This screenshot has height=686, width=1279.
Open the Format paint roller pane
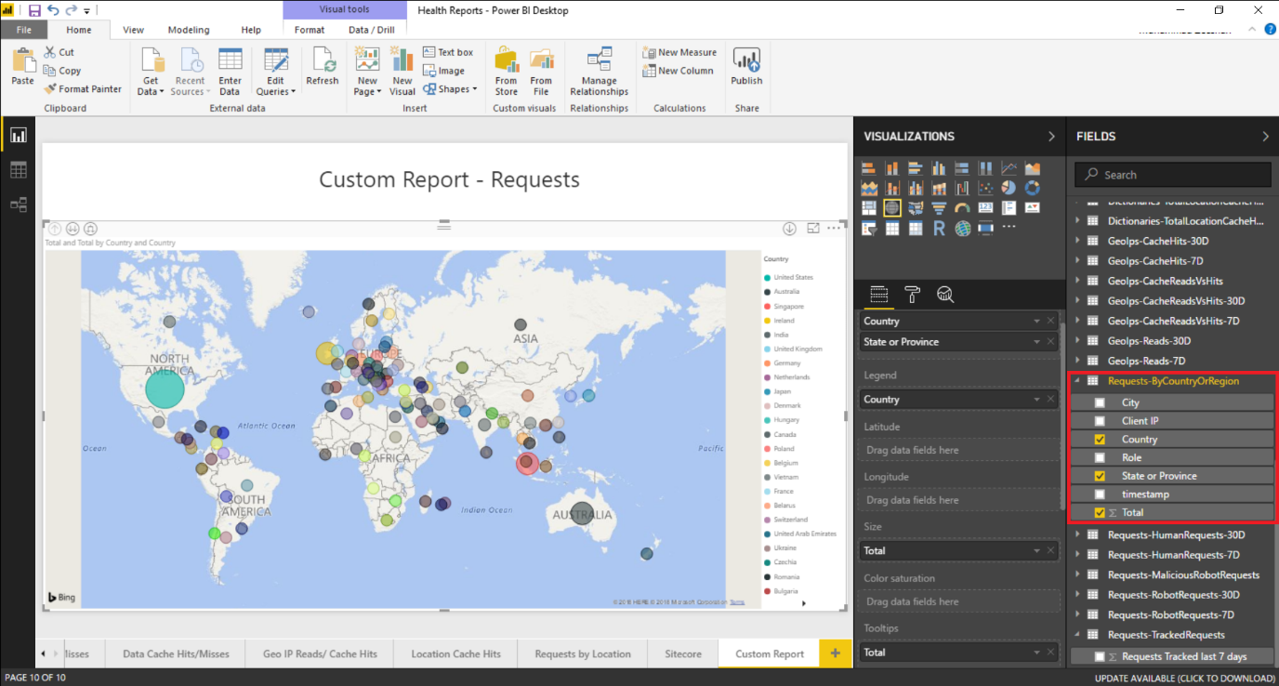click(913, 295)
